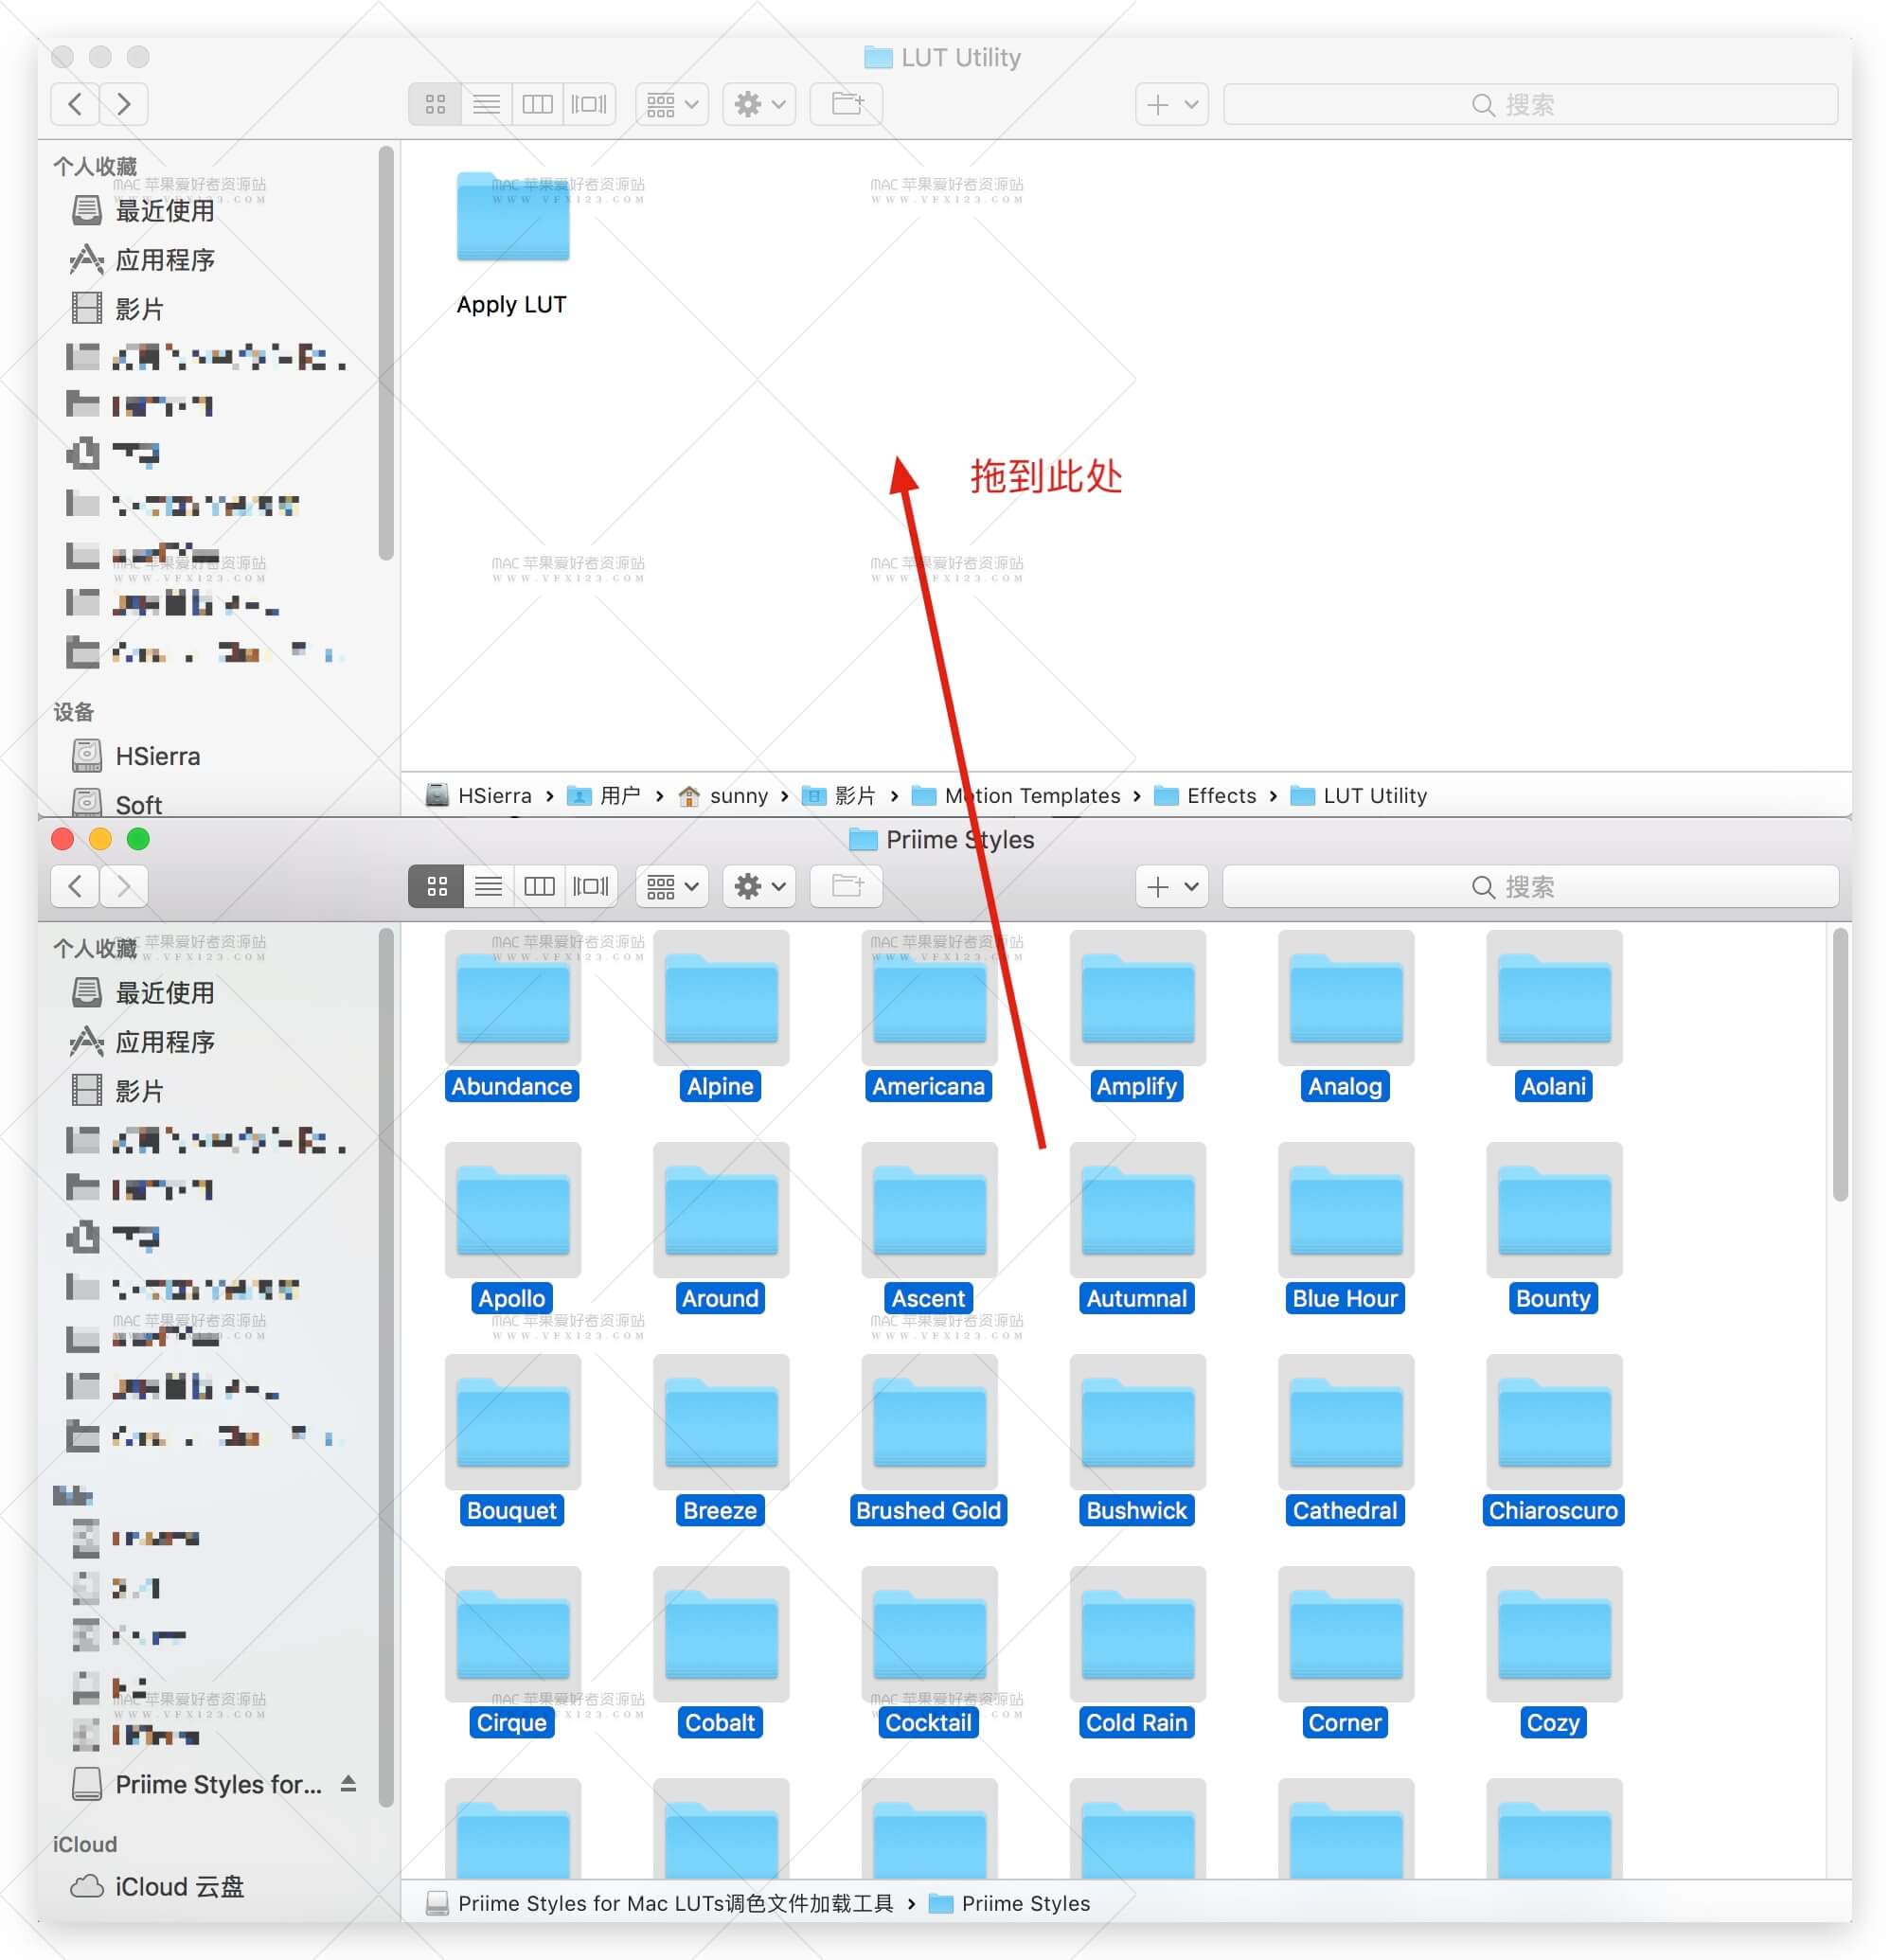Select the Apollo folder
The width and height of the screenshot is (1890, 1960).
pos(513,1212)
